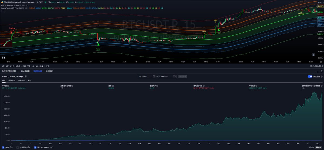Click the clock time 15:39:43 (UTC+8)
The width and height of the screenshot is (324, 150).
coord(316,66)
